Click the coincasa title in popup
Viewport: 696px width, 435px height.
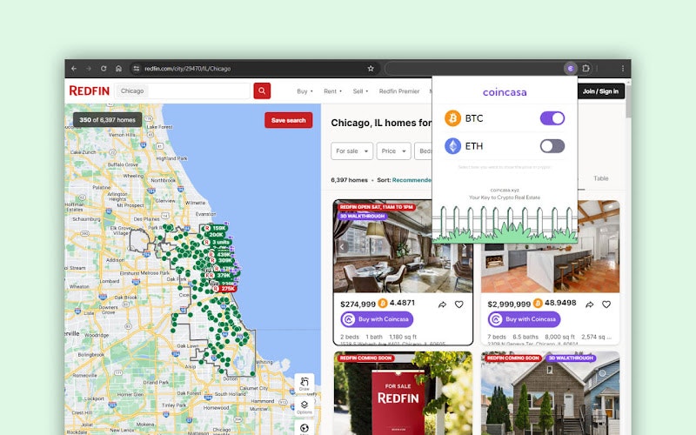coord(505,92)
